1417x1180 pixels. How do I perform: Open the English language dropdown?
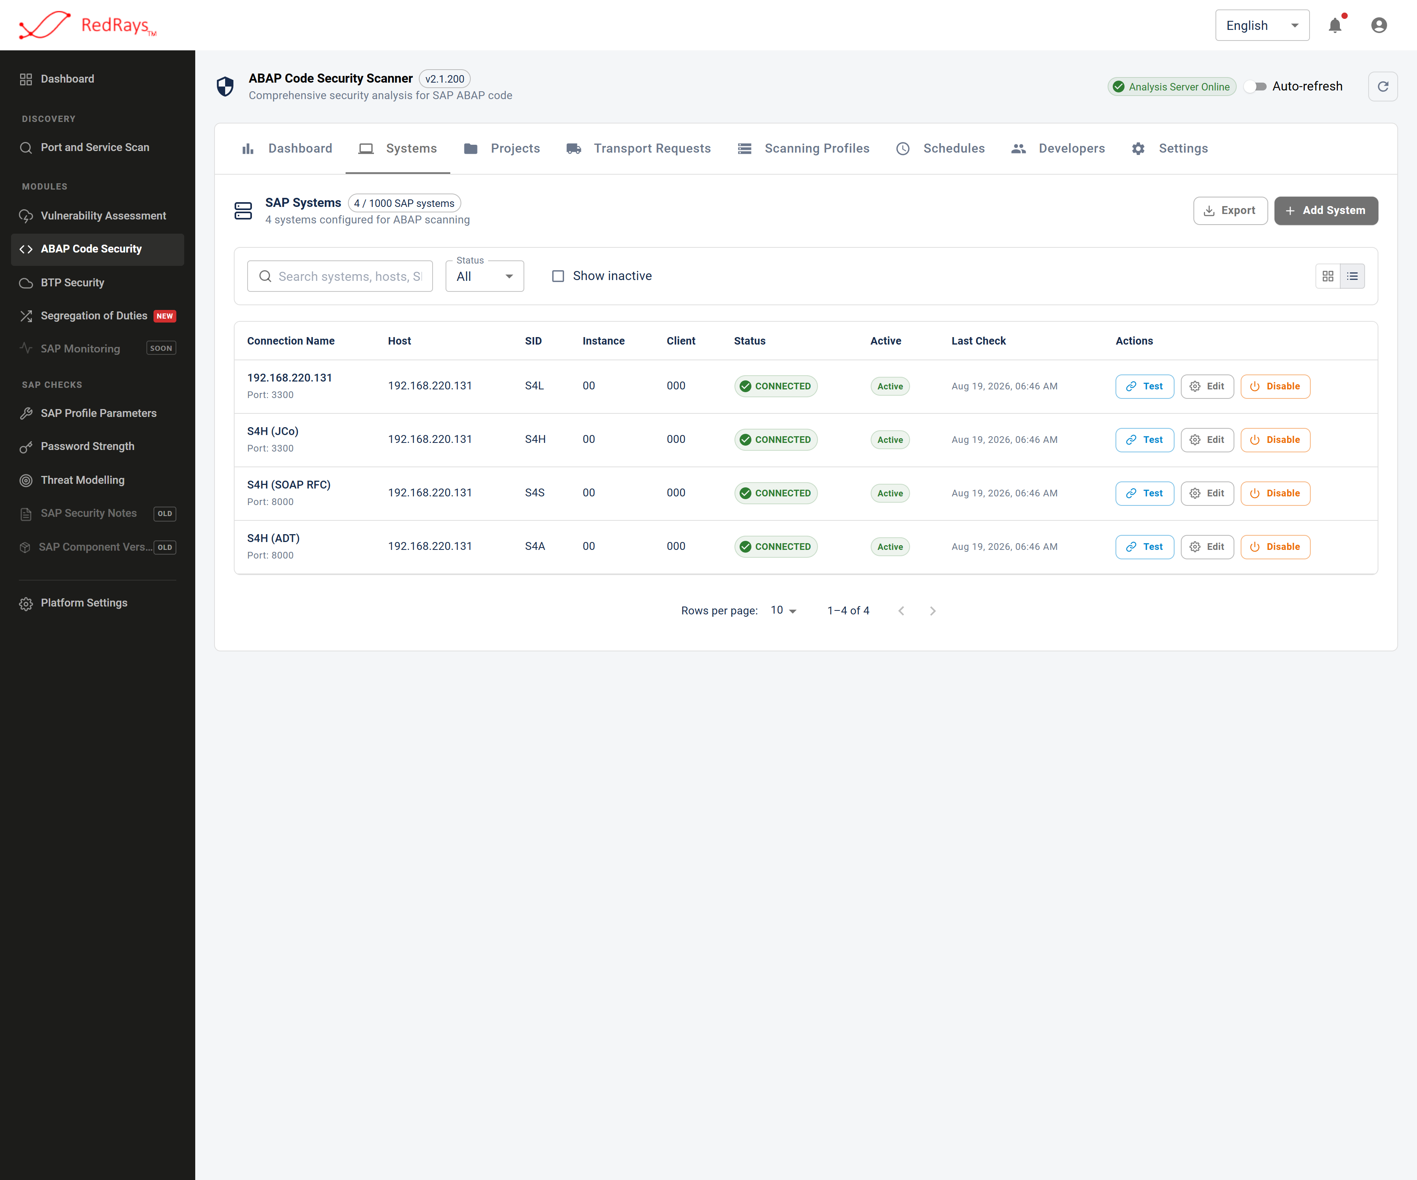[1262, 26]
